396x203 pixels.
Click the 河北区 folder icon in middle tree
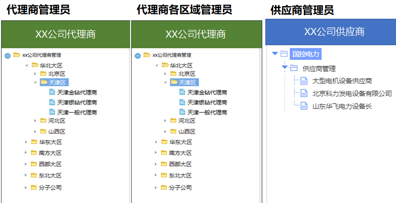coord(173,121)
